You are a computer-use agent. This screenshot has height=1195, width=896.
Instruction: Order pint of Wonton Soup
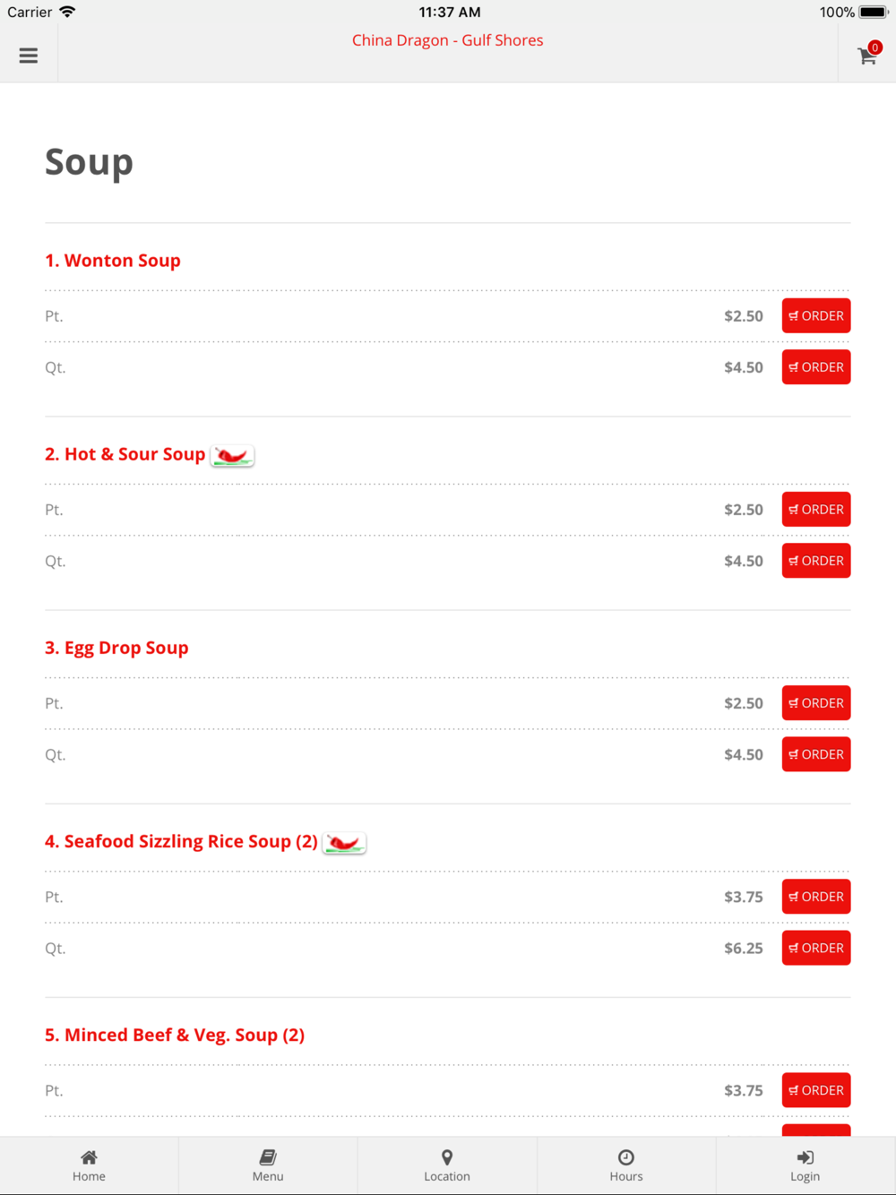tap(816, 315)
